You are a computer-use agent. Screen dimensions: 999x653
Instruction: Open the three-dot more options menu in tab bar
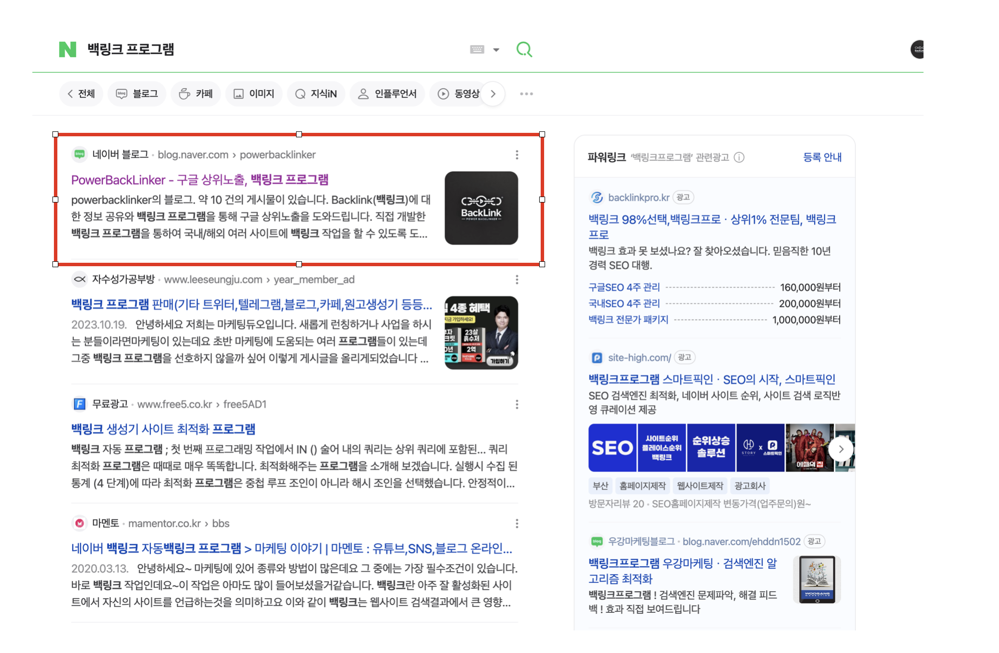[526, 94]
